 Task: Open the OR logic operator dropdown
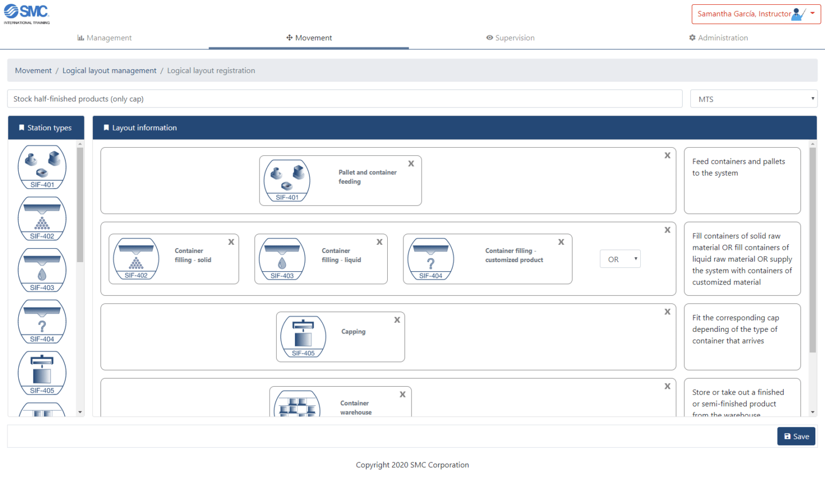click(x=620, y=258)
